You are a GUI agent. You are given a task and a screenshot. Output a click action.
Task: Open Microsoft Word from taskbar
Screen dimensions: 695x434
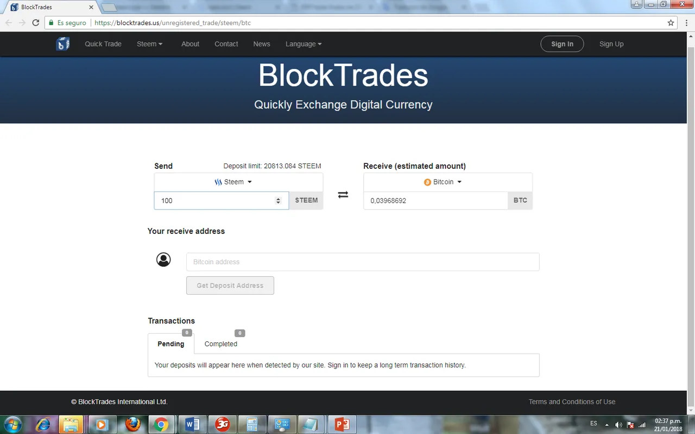192,424
